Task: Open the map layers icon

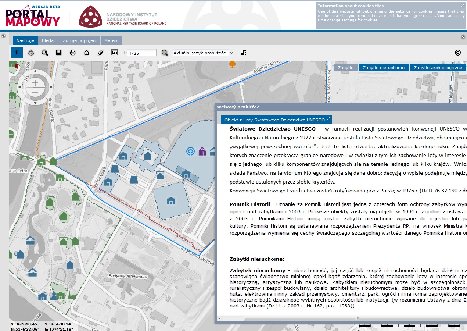Action: pos(31,53)
